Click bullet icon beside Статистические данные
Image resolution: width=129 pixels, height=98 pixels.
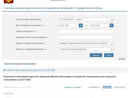[x=4, y=70]
